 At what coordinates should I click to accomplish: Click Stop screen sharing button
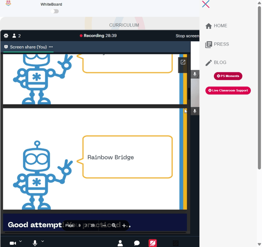[x=187, y=36]
